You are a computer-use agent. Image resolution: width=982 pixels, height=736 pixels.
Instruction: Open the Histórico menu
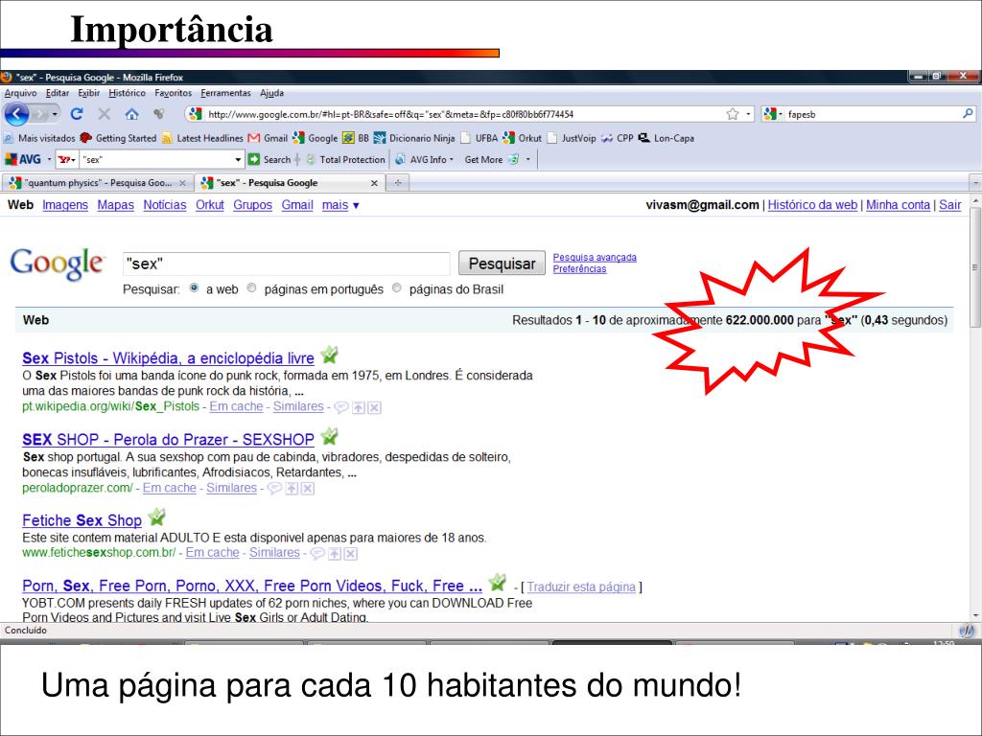pos(128,93)
